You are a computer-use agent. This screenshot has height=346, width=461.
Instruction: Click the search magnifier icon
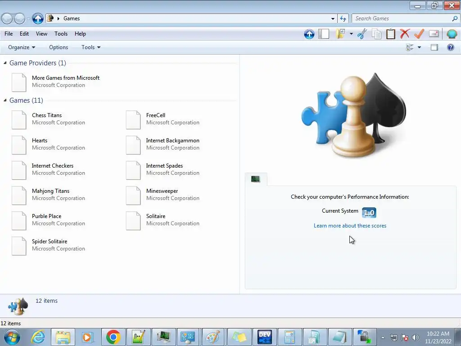pyautogui.click(x=455, y=18)
